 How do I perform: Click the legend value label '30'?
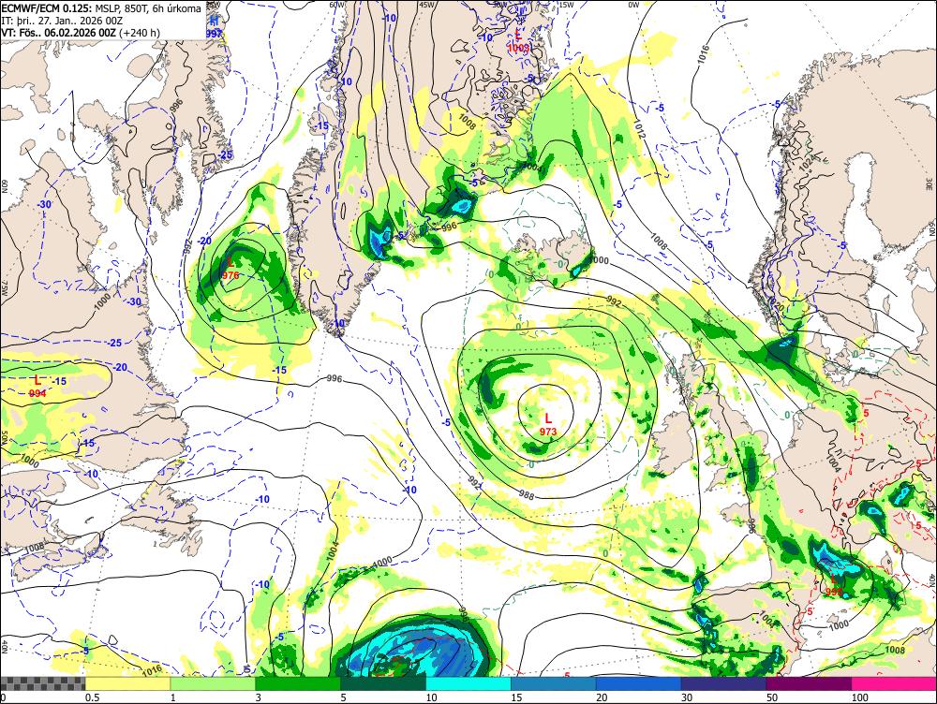pyautogui.click(x=687, y=697)
